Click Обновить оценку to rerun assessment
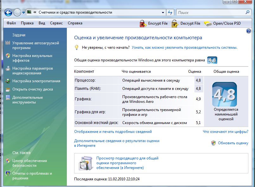 [x=233, y=143]
